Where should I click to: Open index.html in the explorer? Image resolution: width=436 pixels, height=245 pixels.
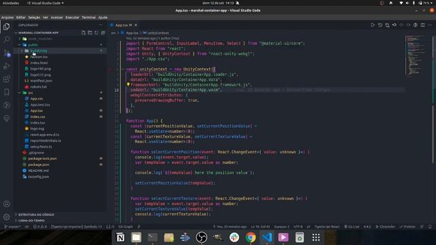pos(39,63)
